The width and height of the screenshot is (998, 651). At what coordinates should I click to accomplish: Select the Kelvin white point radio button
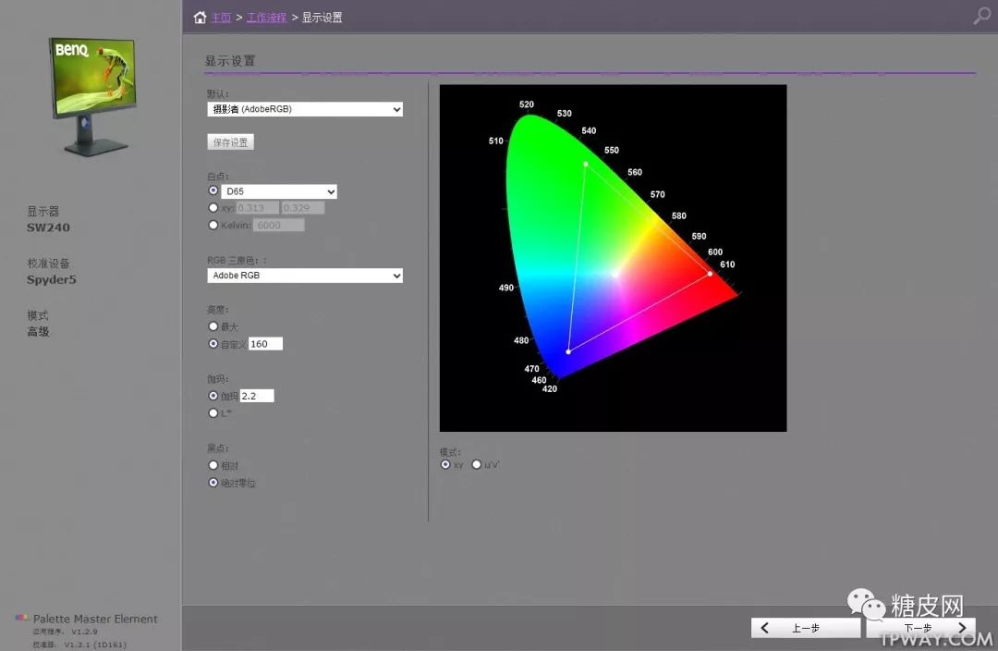213,225
